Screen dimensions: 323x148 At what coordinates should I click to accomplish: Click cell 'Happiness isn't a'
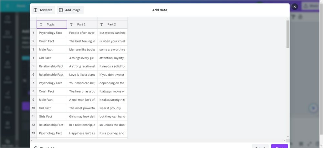[x=82, y=133]
